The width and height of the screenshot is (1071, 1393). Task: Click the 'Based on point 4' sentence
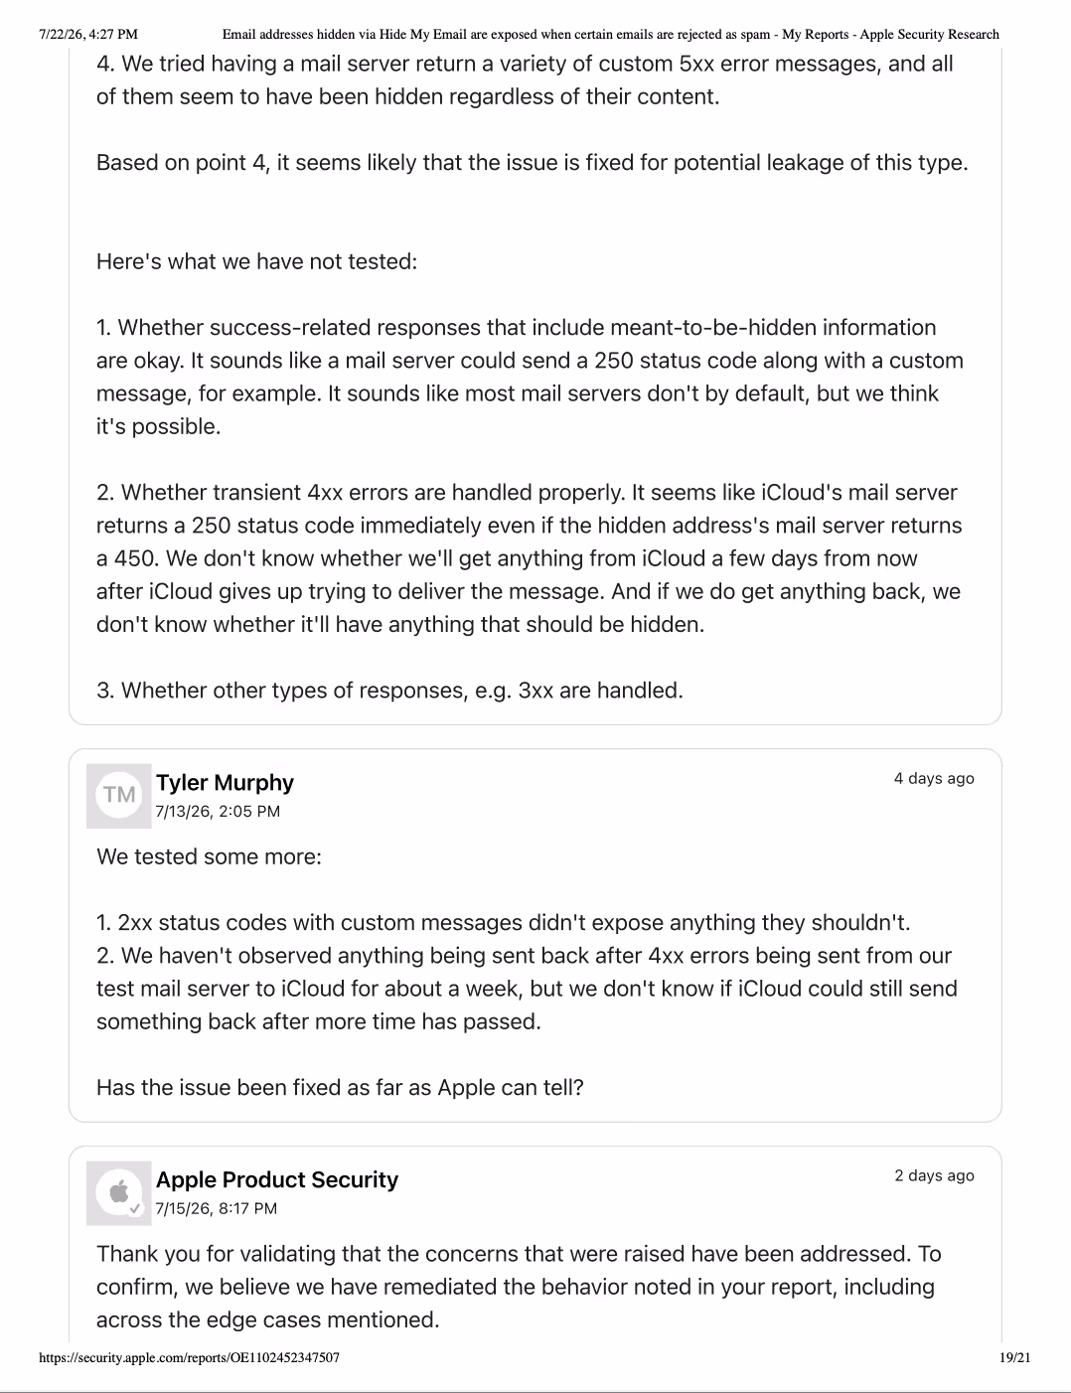pos(533,162)
